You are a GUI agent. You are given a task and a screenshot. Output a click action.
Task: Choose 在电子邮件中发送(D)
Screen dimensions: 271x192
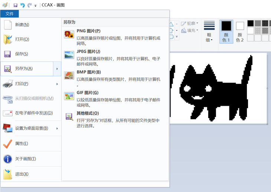[31, 113]
